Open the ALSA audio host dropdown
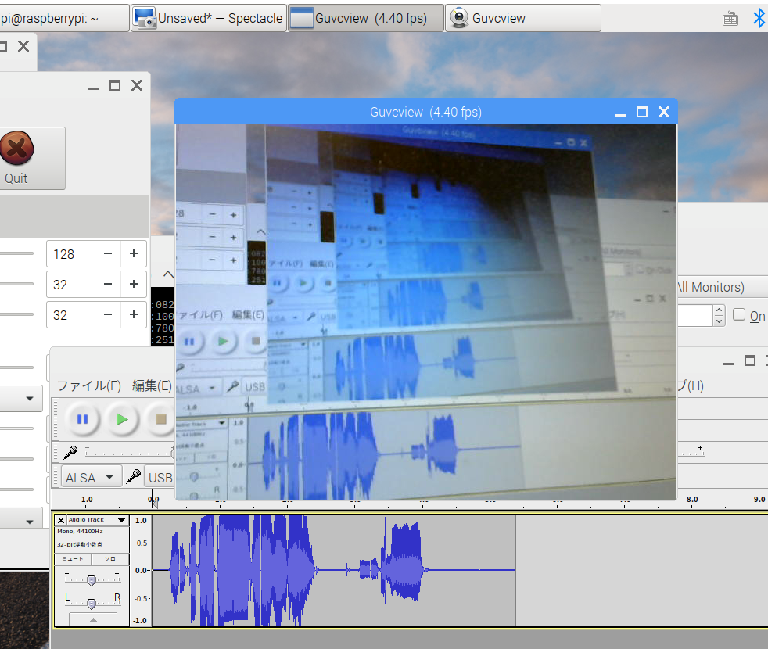The height and width of the screenshot is (649, 768). [92, 477]
